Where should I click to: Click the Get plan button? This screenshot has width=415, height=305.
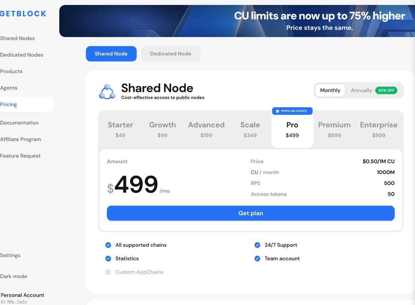coord(251,213)
